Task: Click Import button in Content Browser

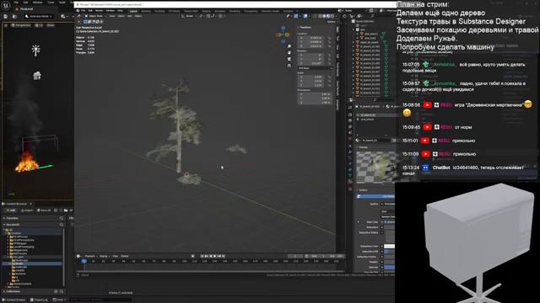Action: point(27,210)
